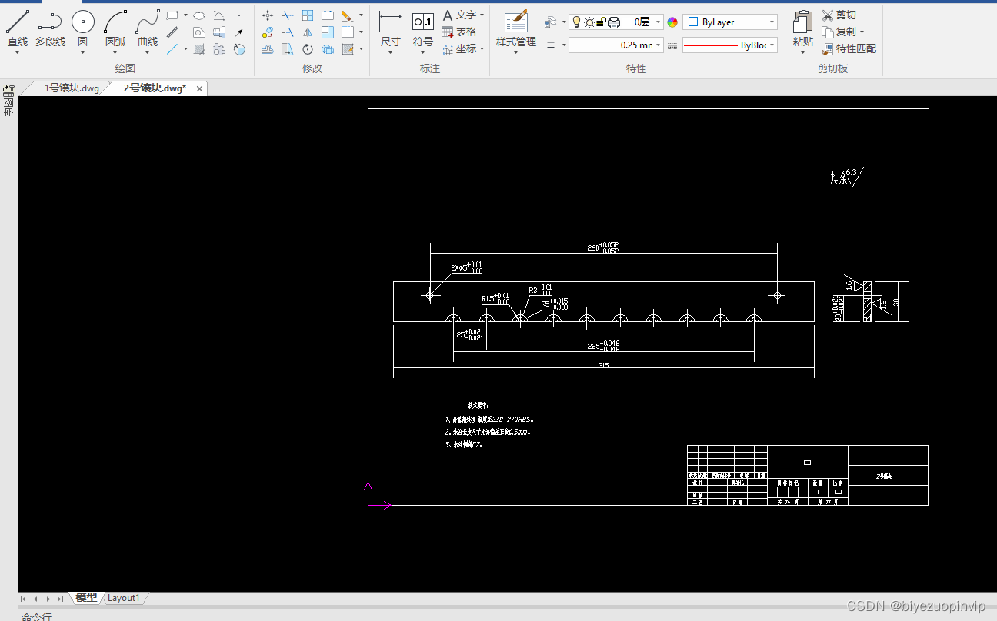Click the extend tool icon
Image resolution: width=997 pixels, height=621 pixels.
coord(288,32)
